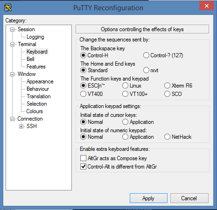Image resolution: width=217 pixels, height=210 pixels.
Task: Open the Bell settings category
Action: coord(30,59)
